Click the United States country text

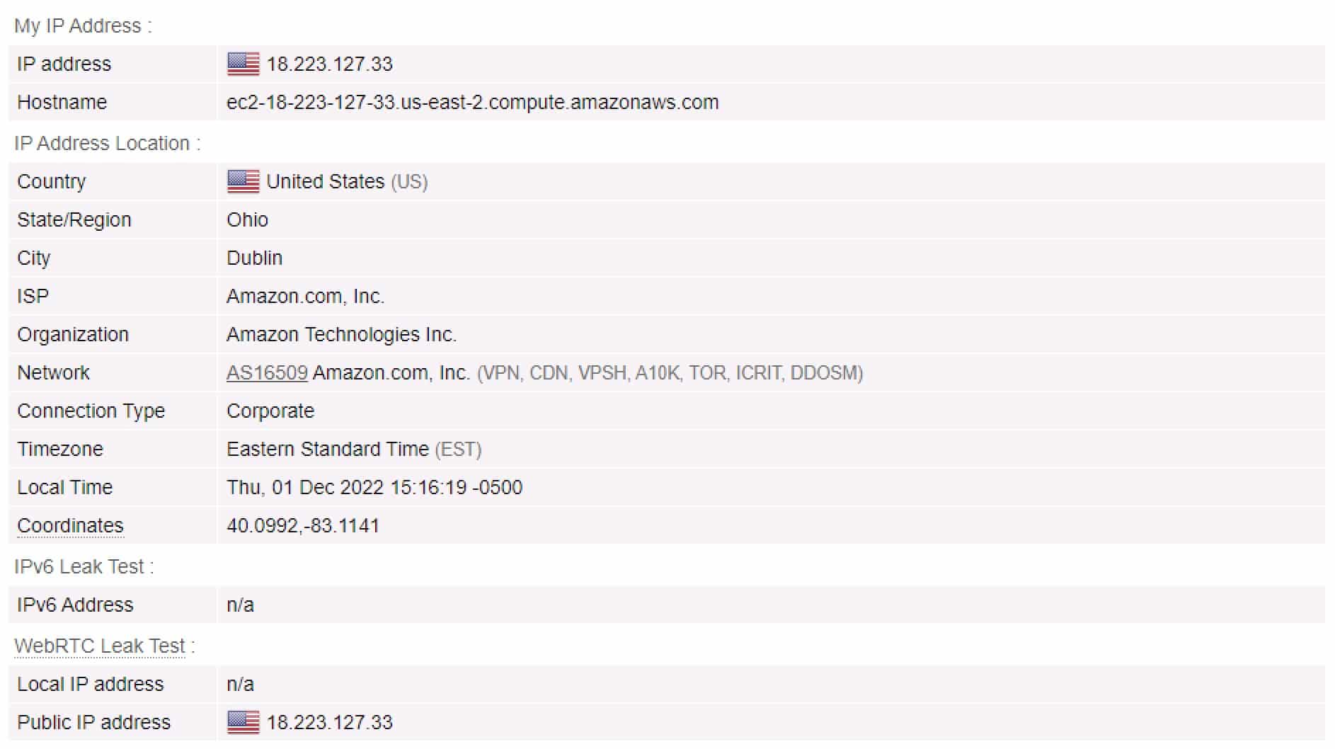coord(325,182)
